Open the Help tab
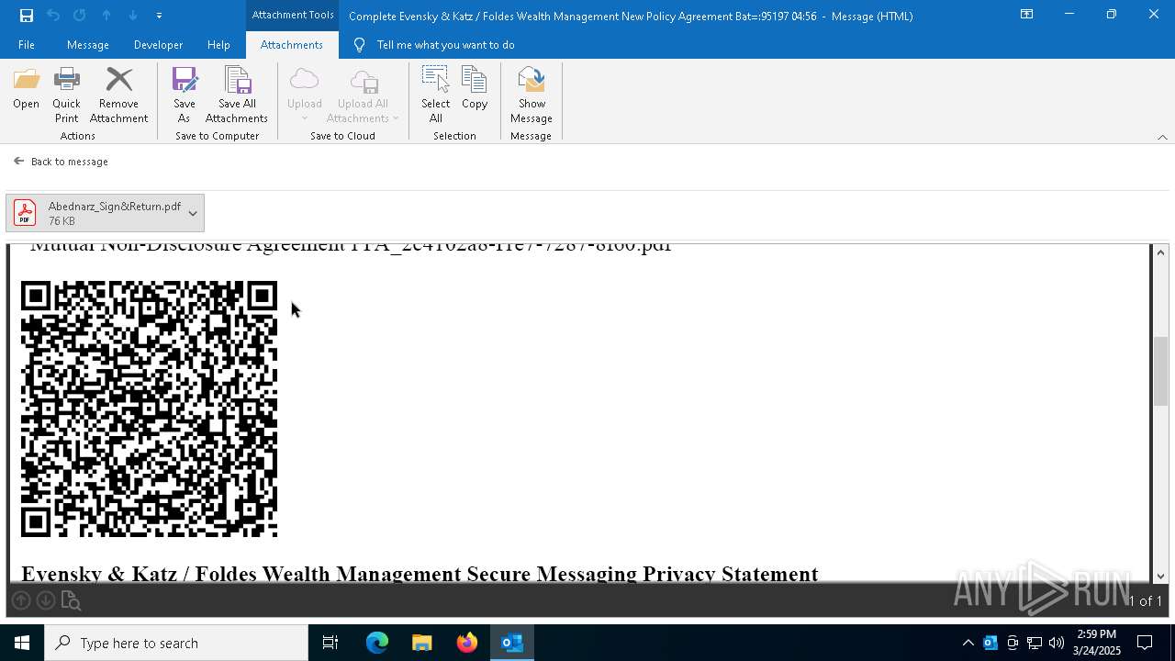The image size is (1175, 661). coord(218,45)
